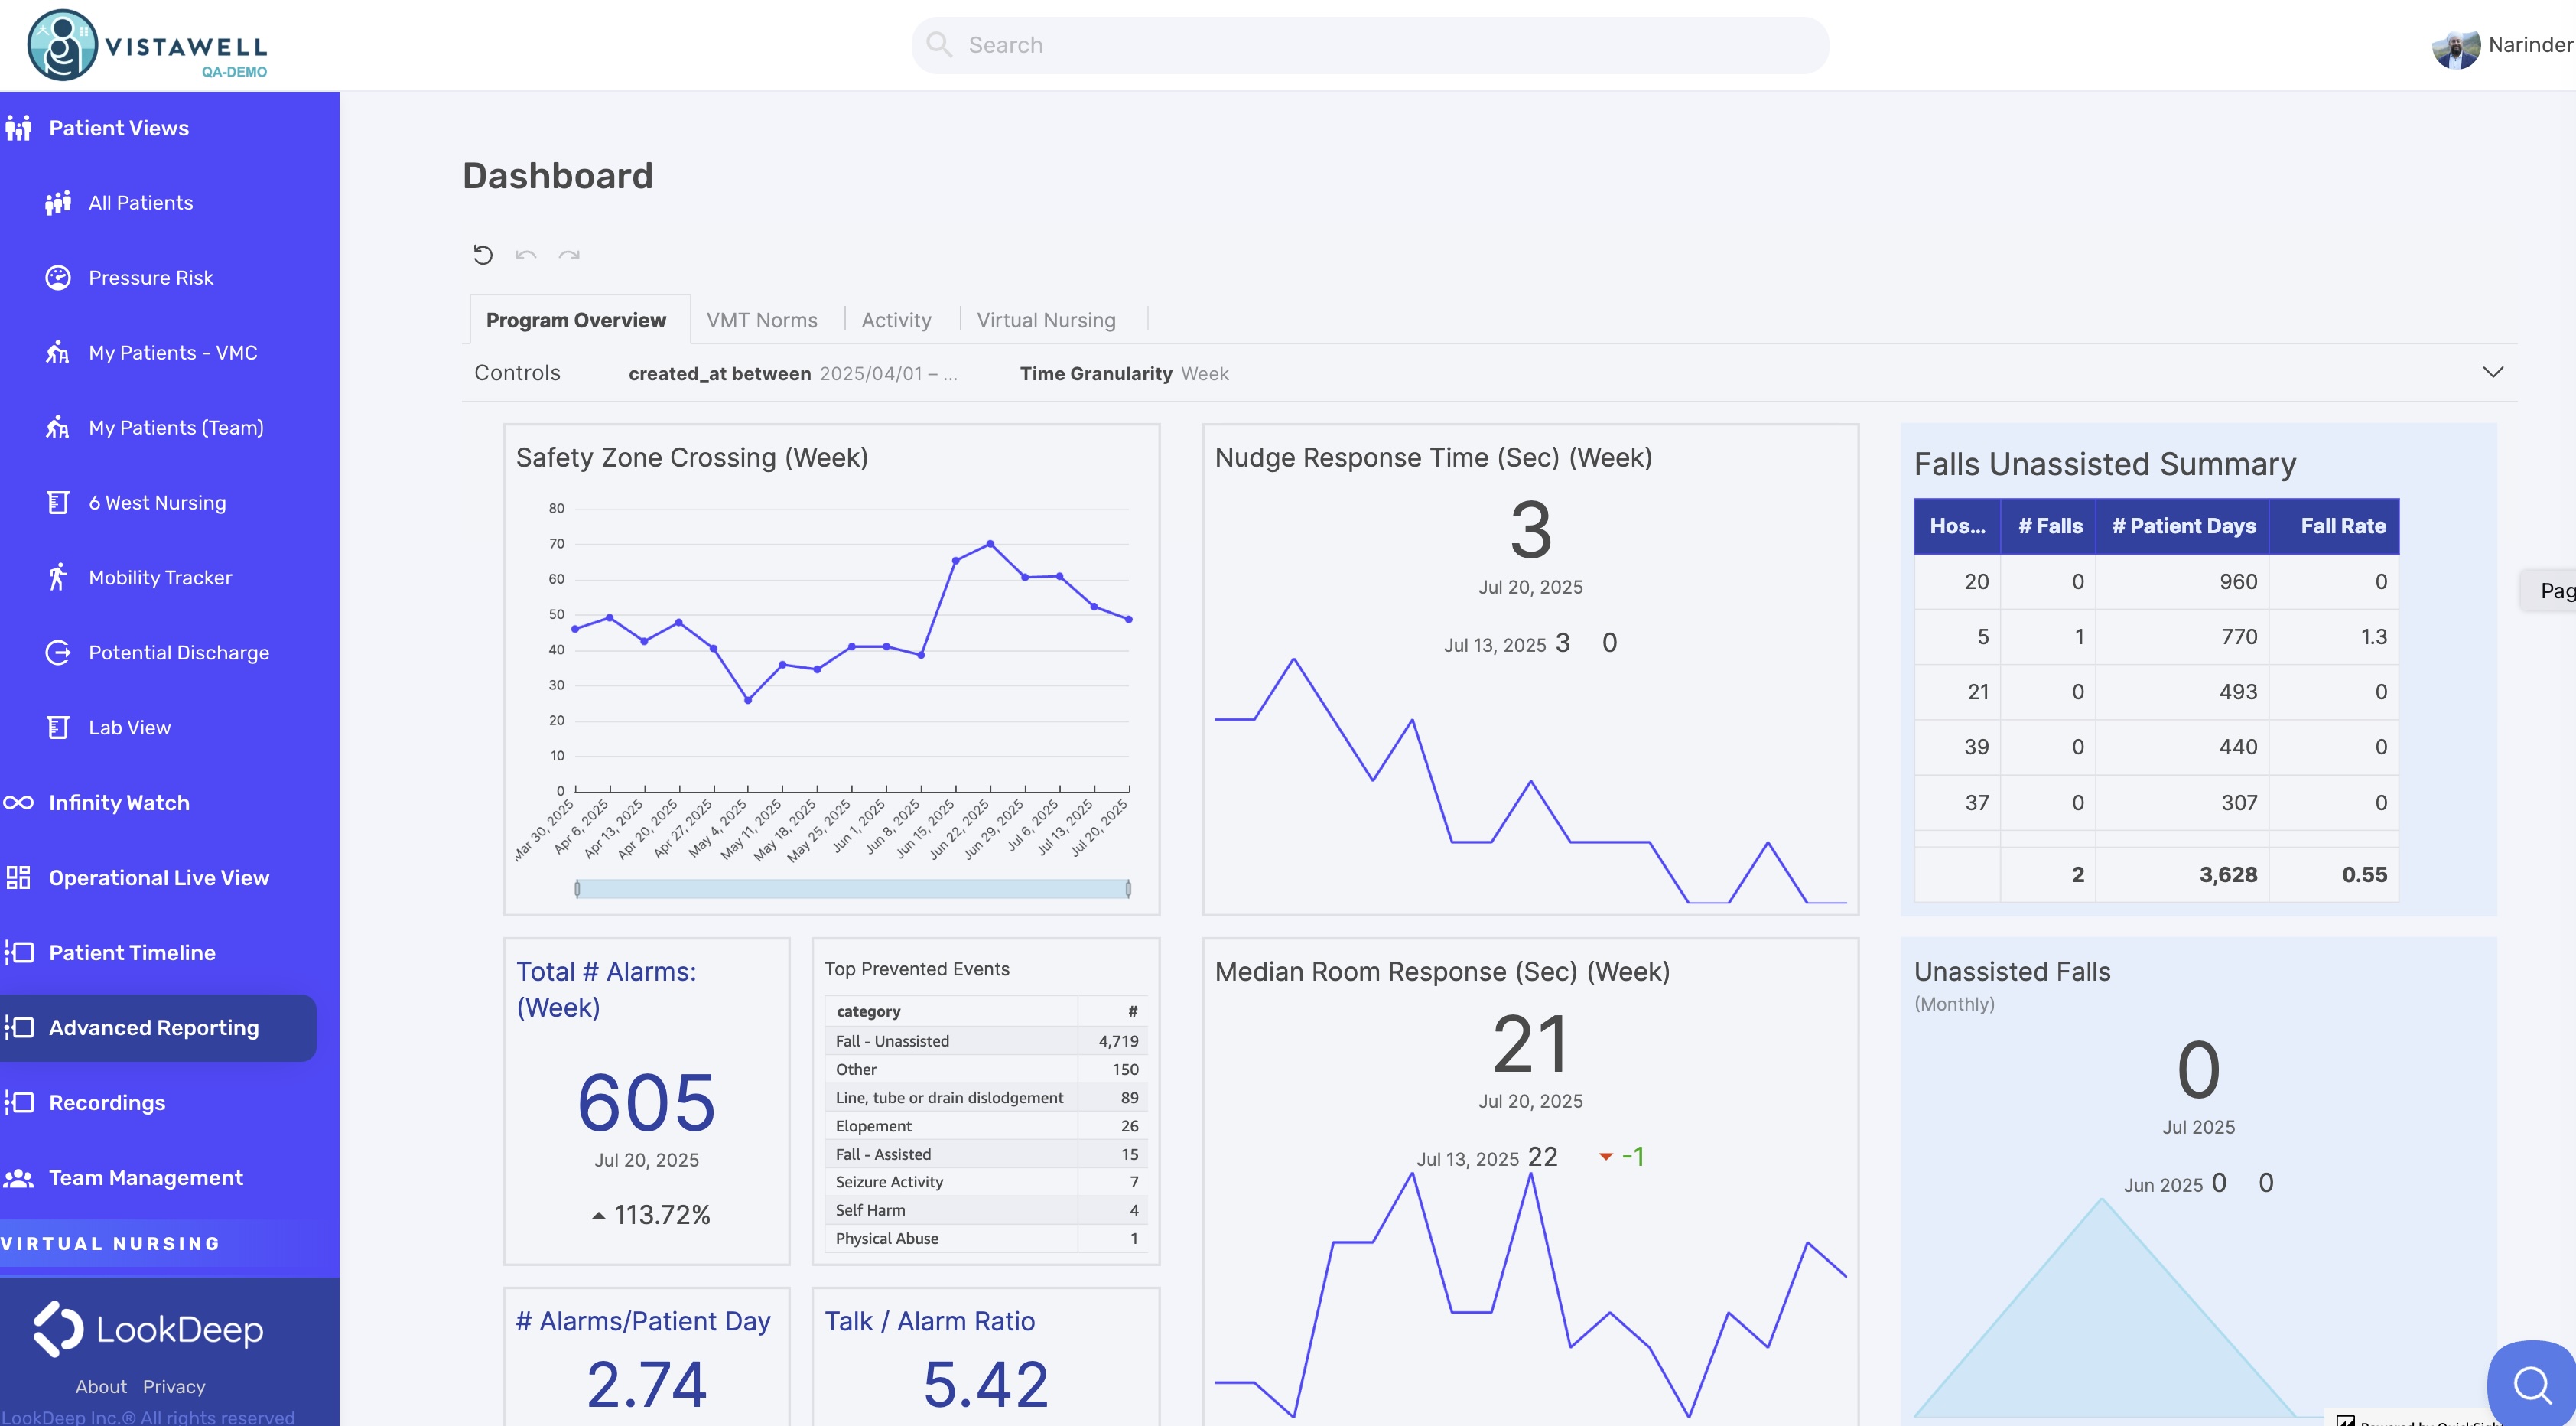Select the Operational Live View grid icon
This screenshot has height=1426, width=2576.
click(x=18, y=877)
